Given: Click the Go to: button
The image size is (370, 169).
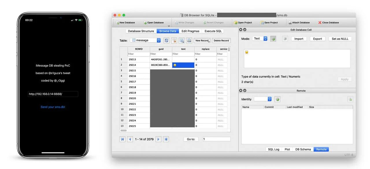Looking at the screenshot, I should pos(191,139).
